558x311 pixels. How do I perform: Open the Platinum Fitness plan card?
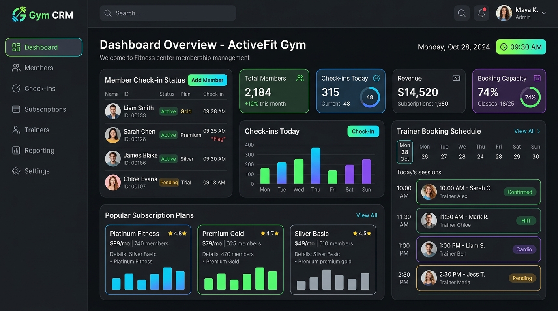[148, 260]
